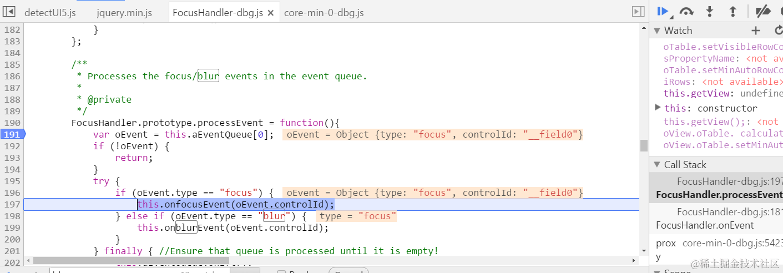The image size is (783, 273).
Task: Set a breakpoint on line number 193
Action: click(12, 158)
